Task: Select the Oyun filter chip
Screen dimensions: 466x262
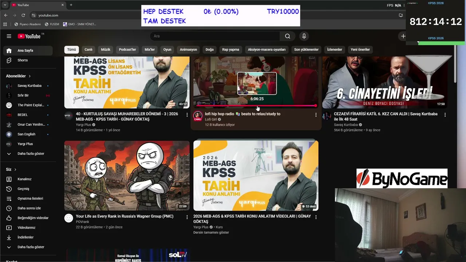Action: 167,49
